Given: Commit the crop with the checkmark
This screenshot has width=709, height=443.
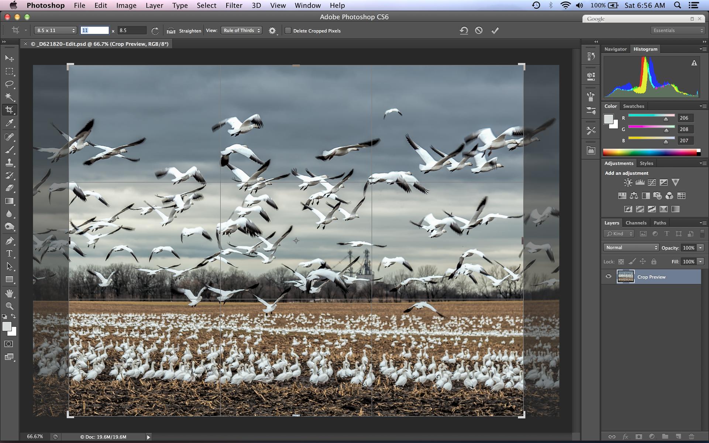Looking at the screenshot, I should click(495, 31).
